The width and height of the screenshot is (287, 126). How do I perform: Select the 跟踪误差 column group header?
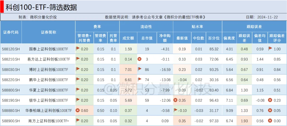[x=254, y=27]
